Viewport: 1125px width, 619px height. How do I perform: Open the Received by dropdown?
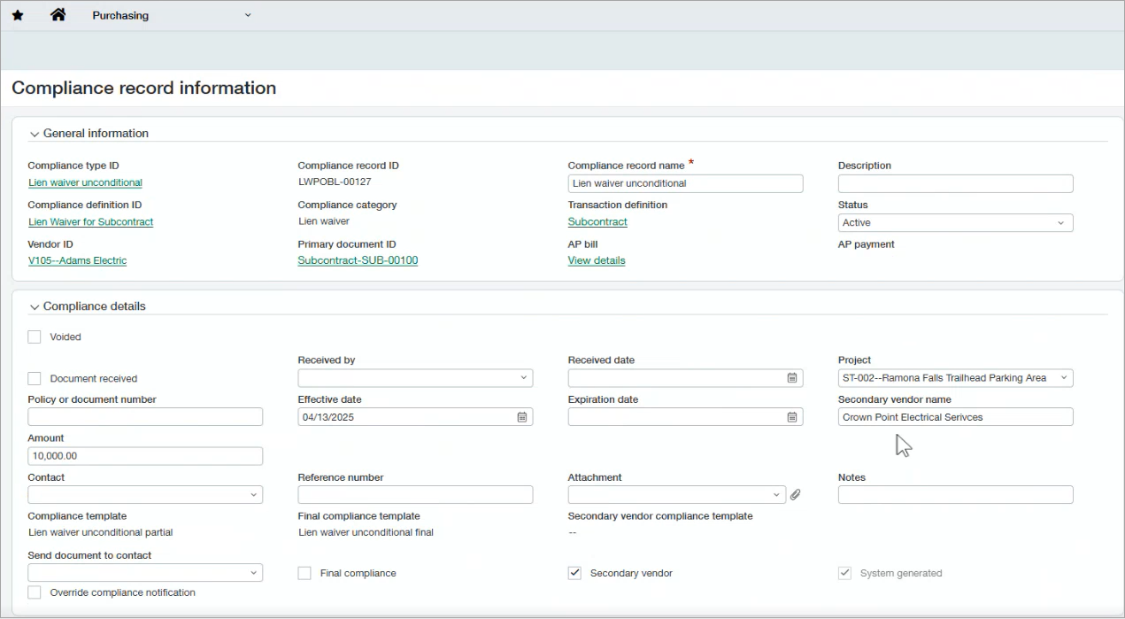[525, 377]
